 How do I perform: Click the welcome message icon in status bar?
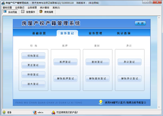click(x=53, y=112)
